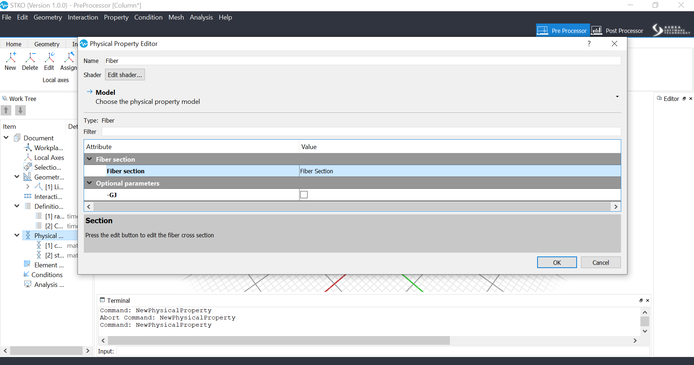
Task: Collapse the Fiber section attribute group
Action: [89, 159]
